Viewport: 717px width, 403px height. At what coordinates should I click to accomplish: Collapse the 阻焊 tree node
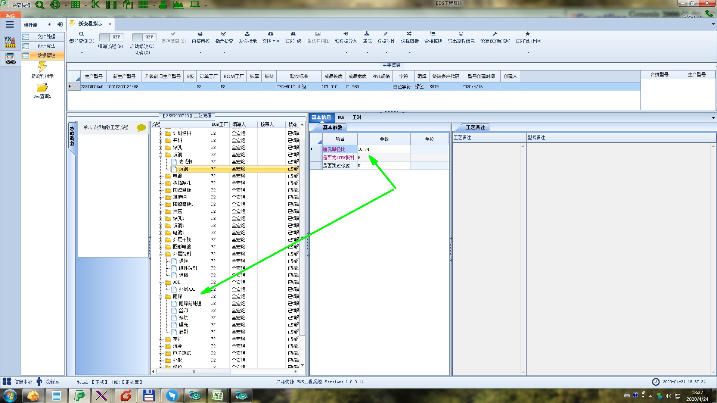tap(161, 297)
